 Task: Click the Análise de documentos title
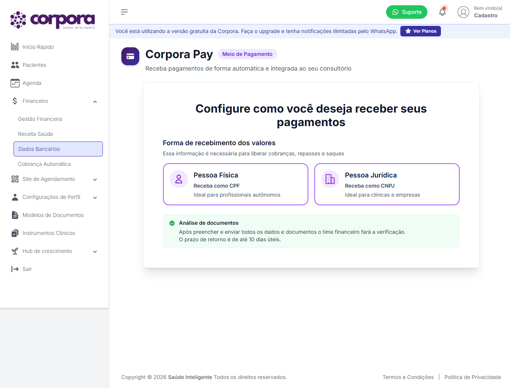209,223
